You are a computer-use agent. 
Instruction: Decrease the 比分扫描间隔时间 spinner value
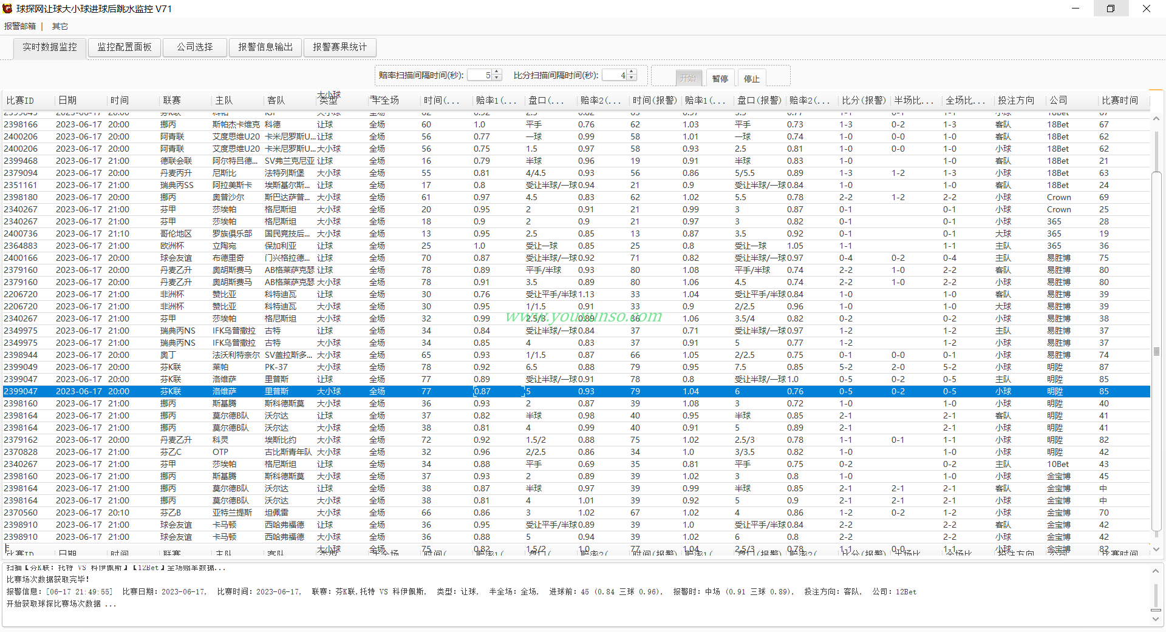[632, 78]
